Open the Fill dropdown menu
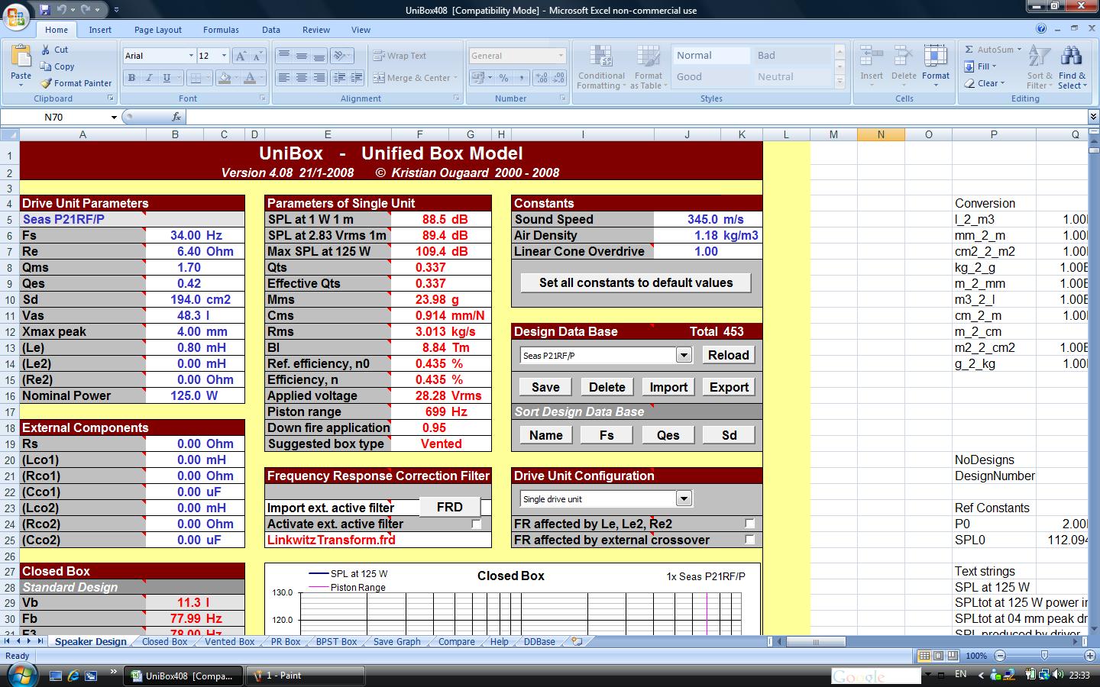The width and height of the screenshot is (1100, 687). 984,66
